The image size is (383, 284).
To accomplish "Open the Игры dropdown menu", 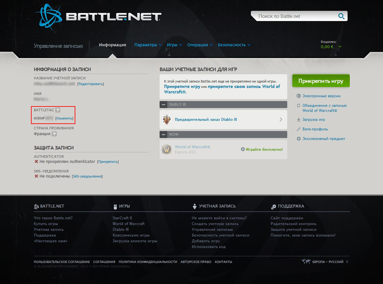I will [x=174, y=45].
